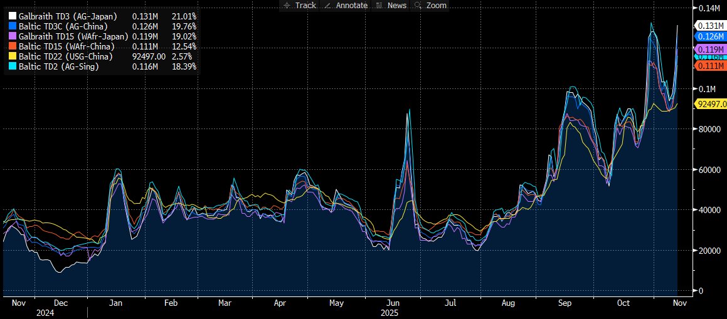Click the 19.02% change value in legend
Screen dimensions: 727x319
click(x=185, y=36)
